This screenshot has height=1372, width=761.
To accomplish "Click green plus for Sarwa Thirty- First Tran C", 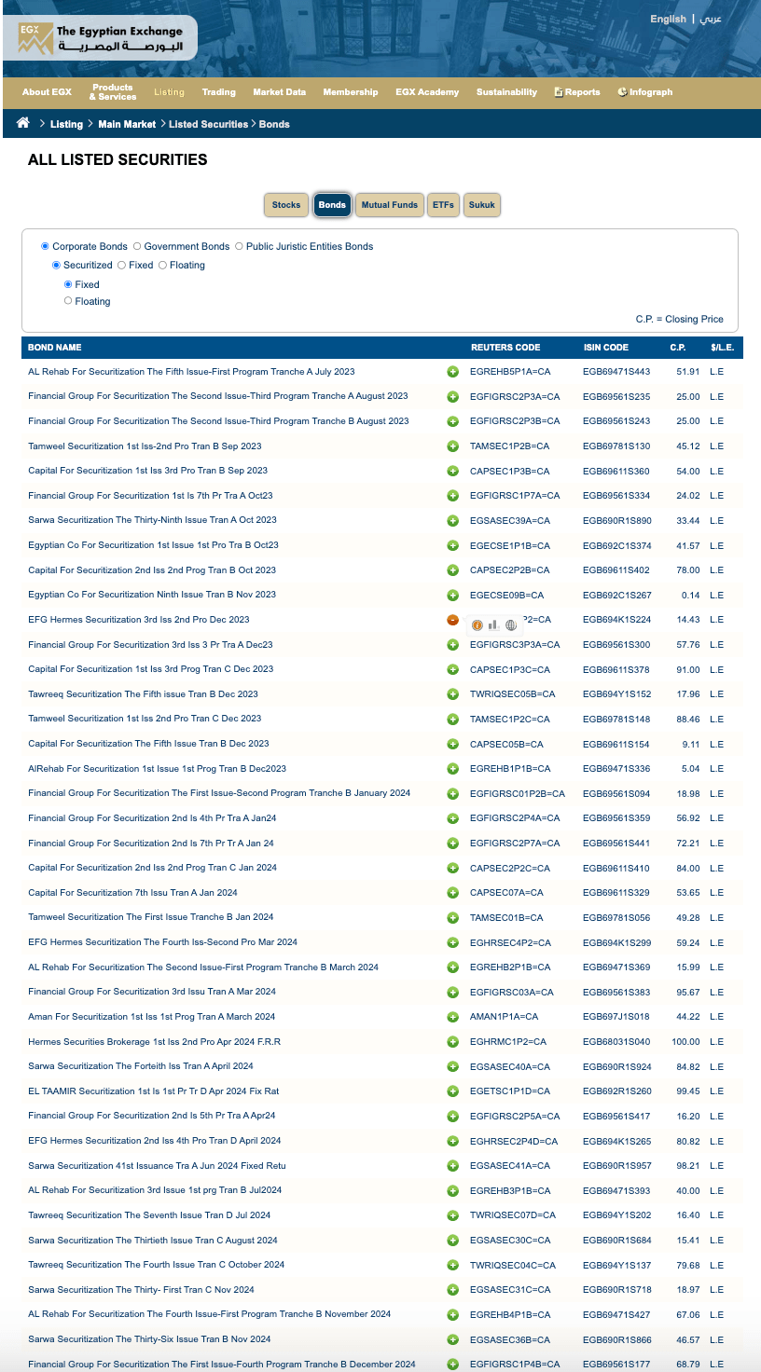I will pos(452,1290).
